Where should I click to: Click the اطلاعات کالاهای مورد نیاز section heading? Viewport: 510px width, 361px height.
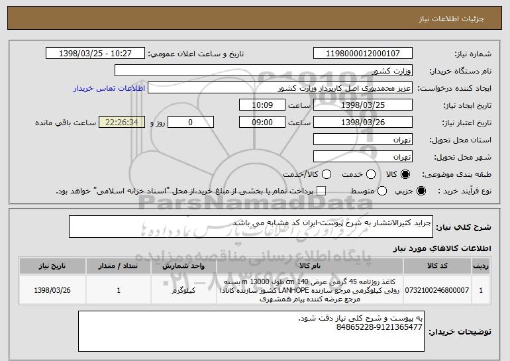click(442, 248)
